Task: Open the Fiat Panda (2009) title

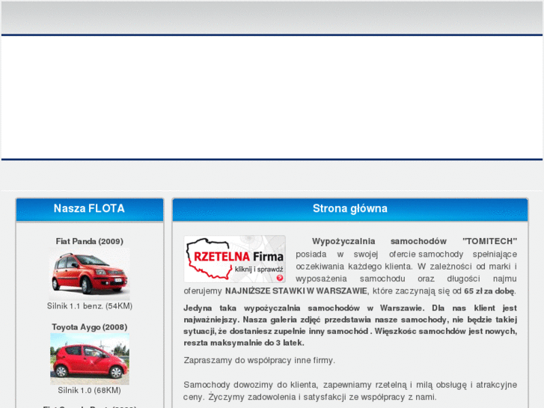Action: point(90,241)
